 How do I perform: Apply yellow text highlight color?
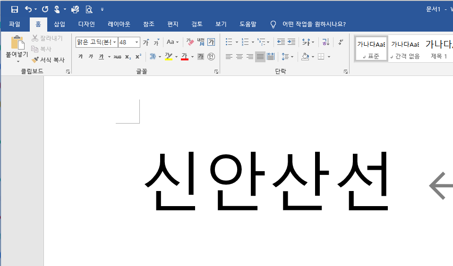click(169, 57)
